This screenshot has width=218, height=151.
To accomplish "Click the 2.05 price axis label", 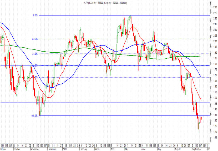I will point(215,36).
